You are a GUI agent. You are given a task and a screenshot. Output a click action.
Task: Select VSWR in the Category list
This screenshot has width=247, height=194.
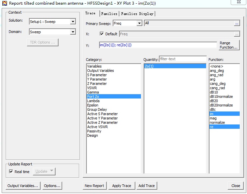(114, 88)
